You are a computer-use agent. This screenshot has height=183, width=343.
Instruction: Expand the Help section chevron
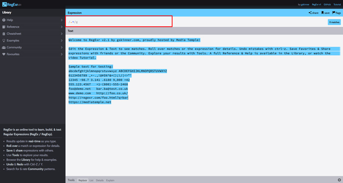pyautogui.click(x=61, y=20)
